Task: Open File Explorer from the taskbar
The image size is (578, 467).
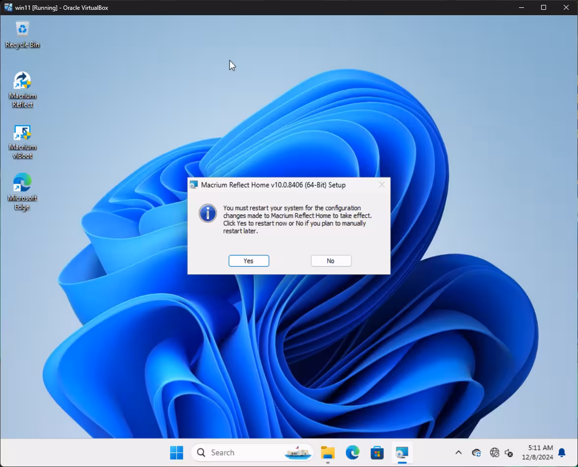Action: [x=328, y=452]
